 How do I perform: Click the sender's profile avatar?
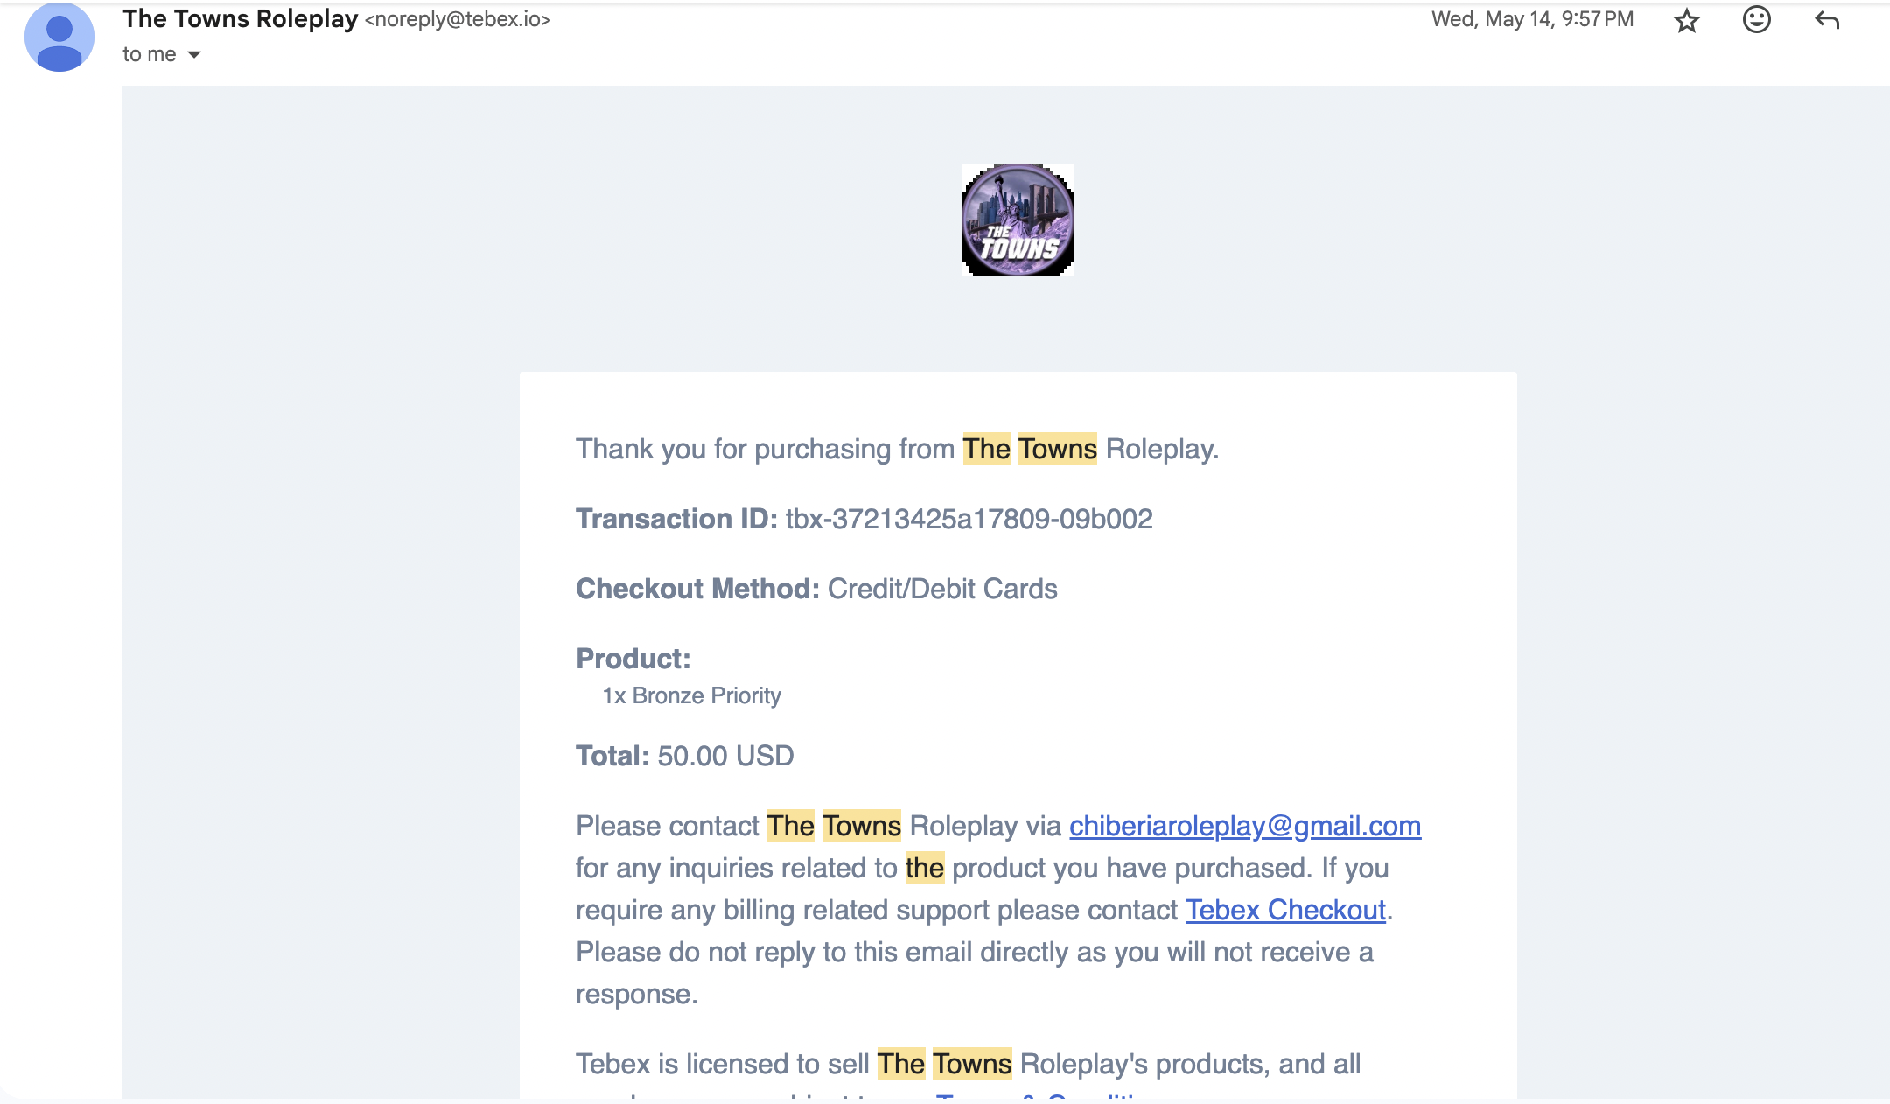pos(59,38)
